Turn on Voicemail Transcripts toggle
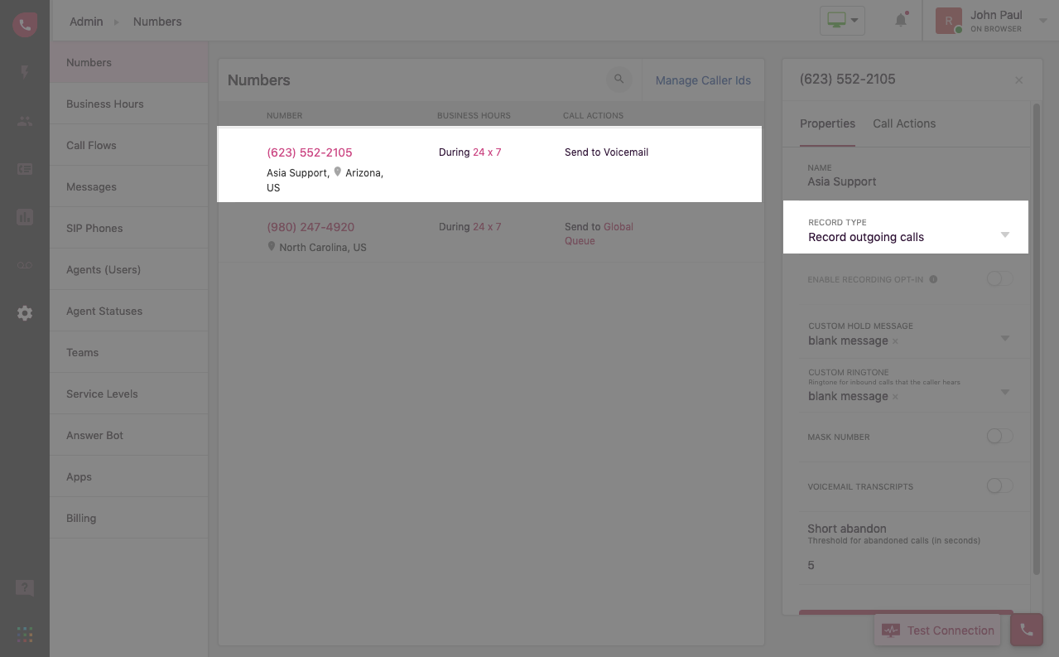The image size is (1059, 657). (999, 486)
